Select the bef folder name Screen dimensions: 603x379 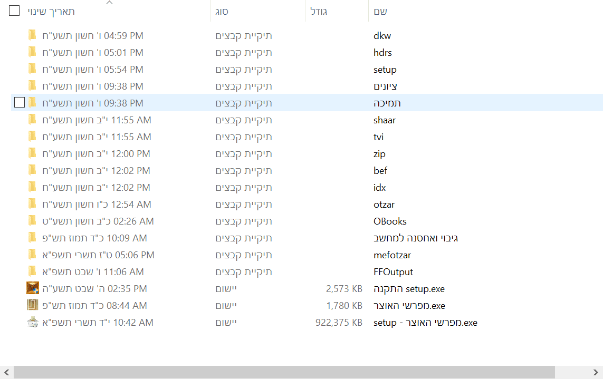tap(380, 171)
